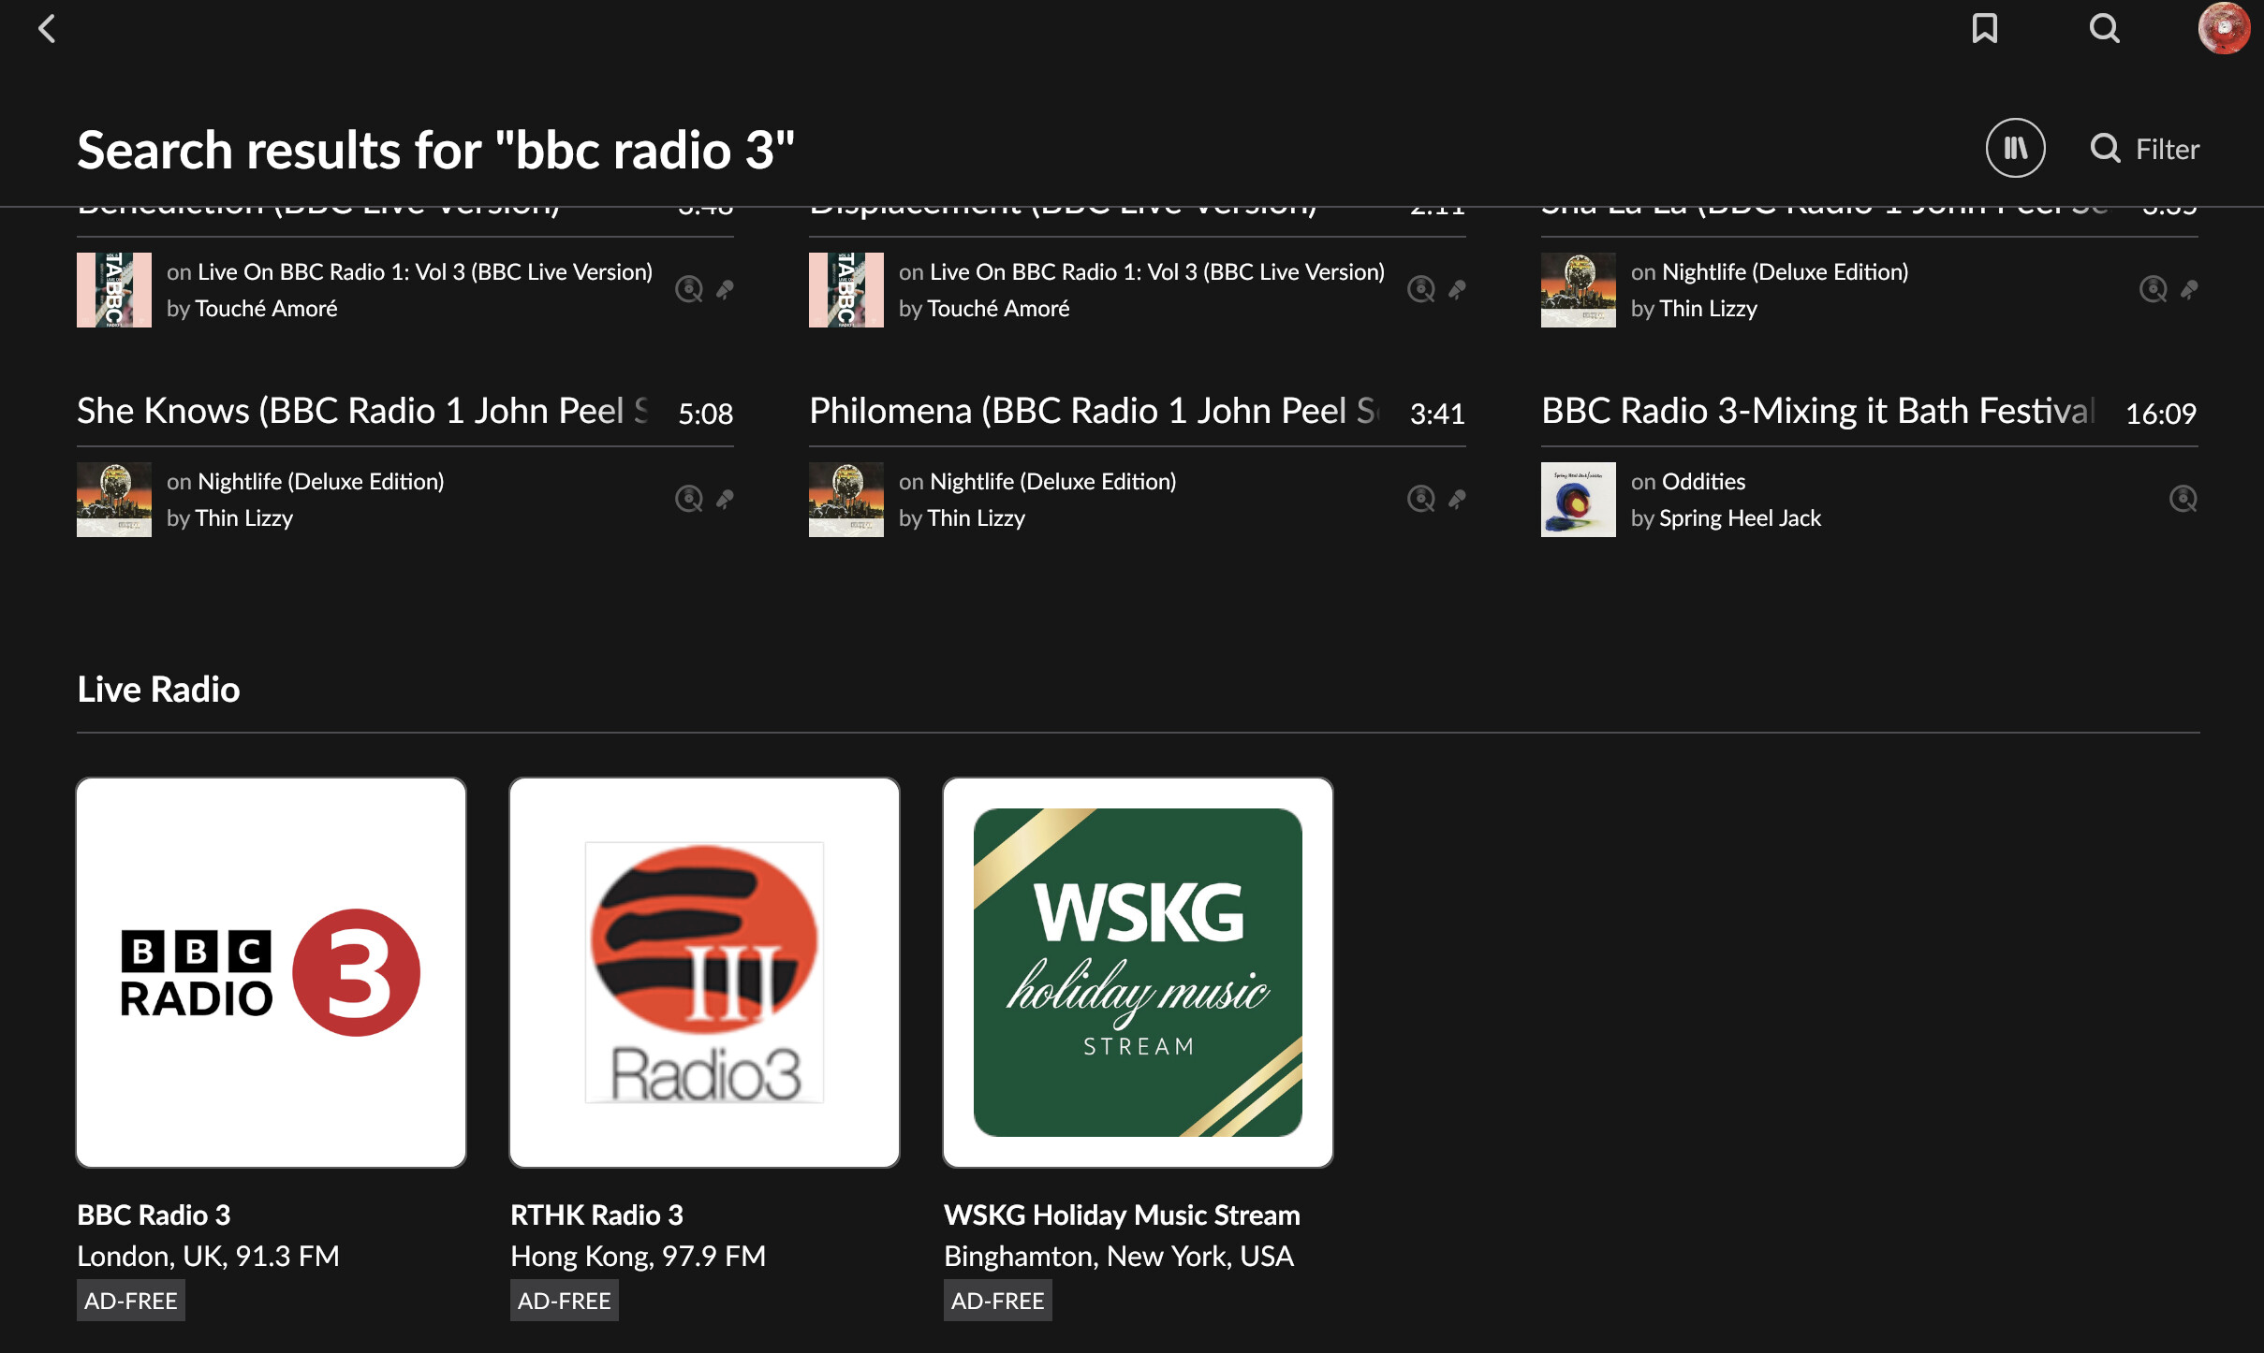
Task: Click the library-only filter circle icon
Action: [2015, 148]
